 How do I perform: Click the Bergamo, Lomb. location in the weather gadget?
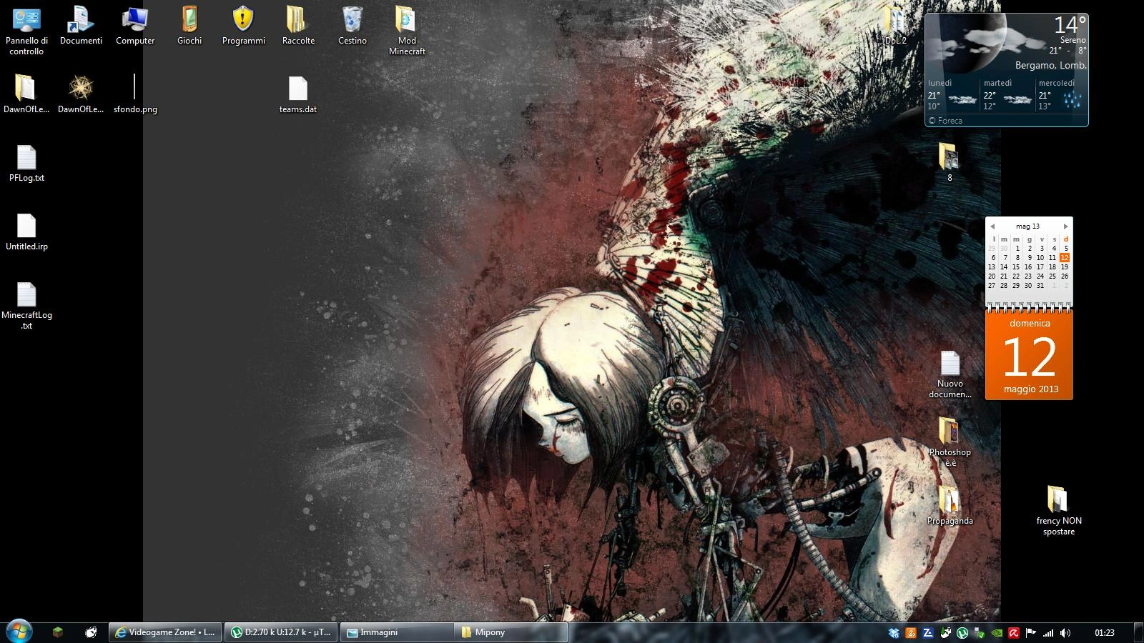pos(1050,65)
